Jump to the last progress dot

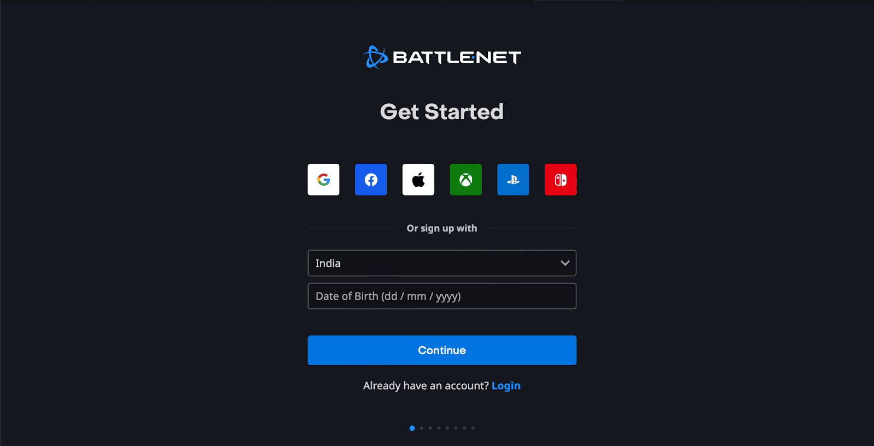pos(473,428)
